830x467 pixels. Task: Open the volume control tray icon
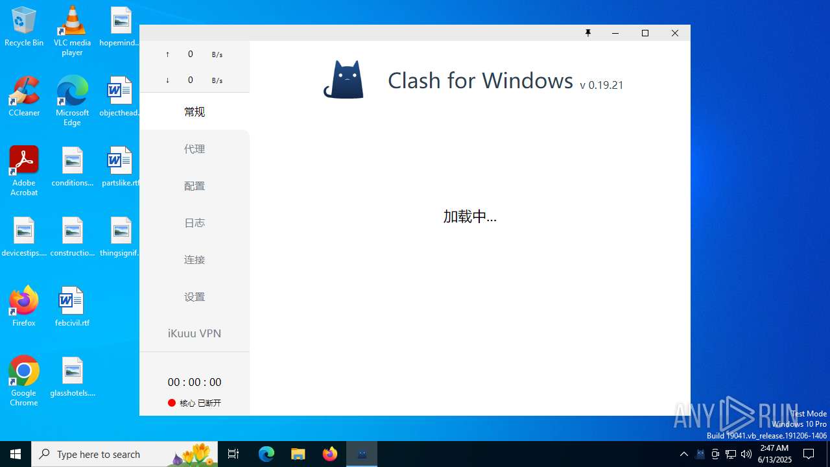pos(746,454)
